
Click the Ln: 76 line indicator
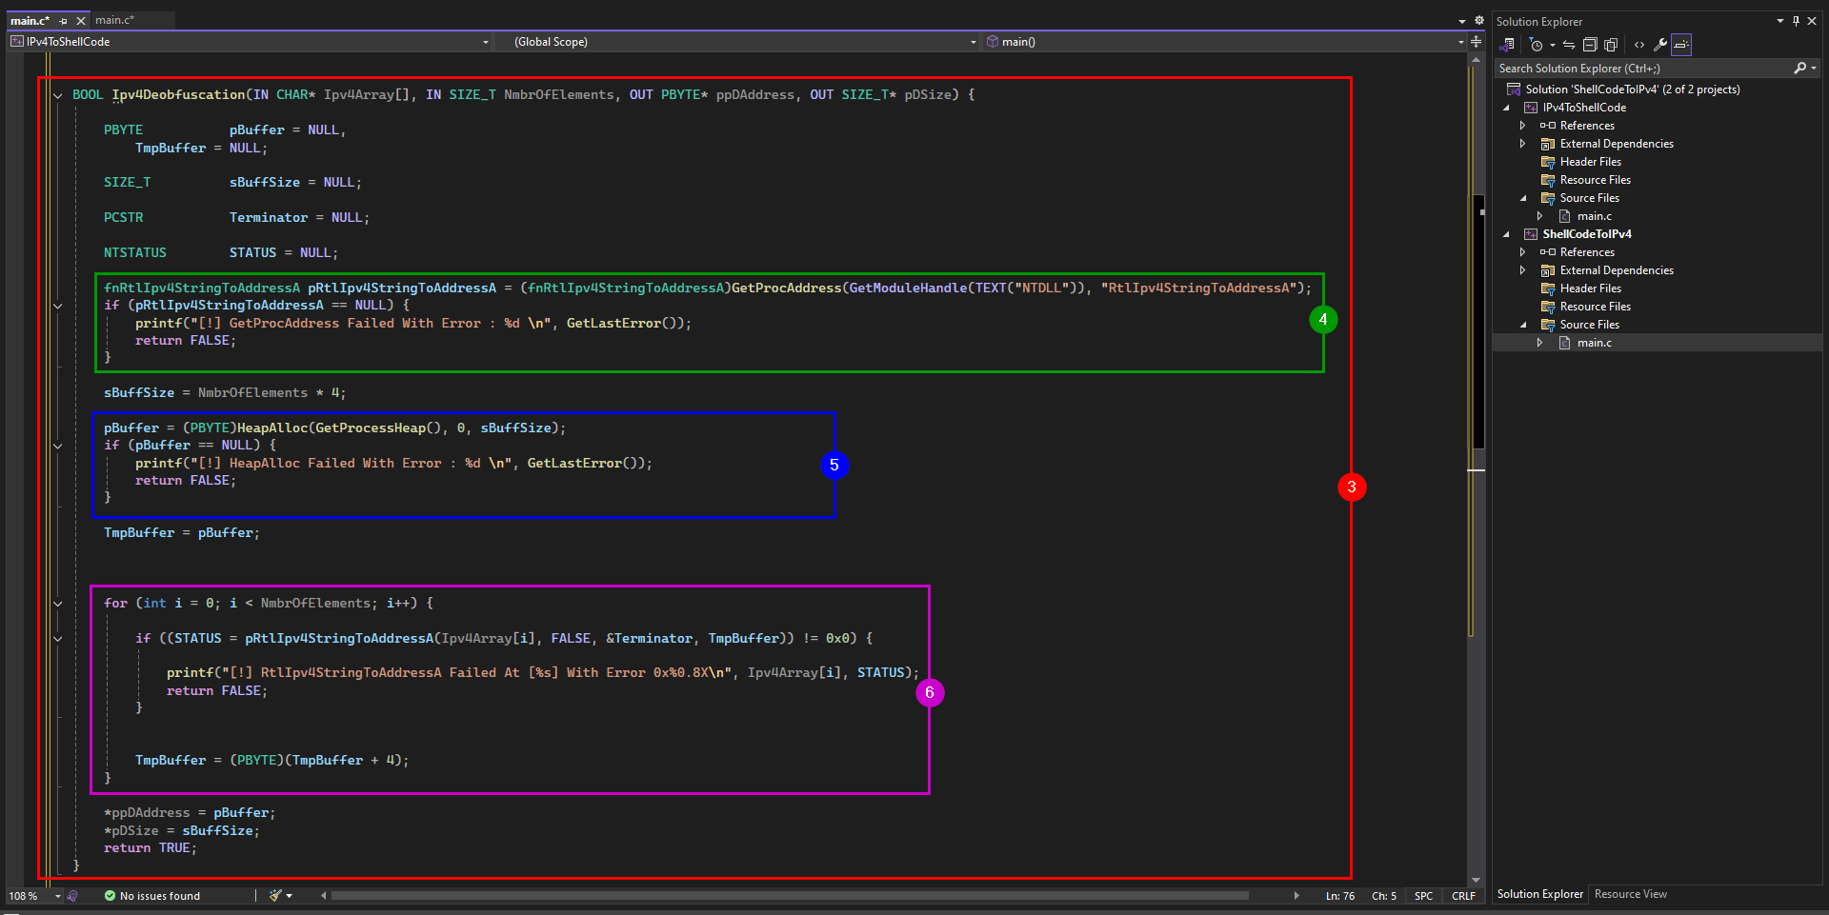(1339, 896)
